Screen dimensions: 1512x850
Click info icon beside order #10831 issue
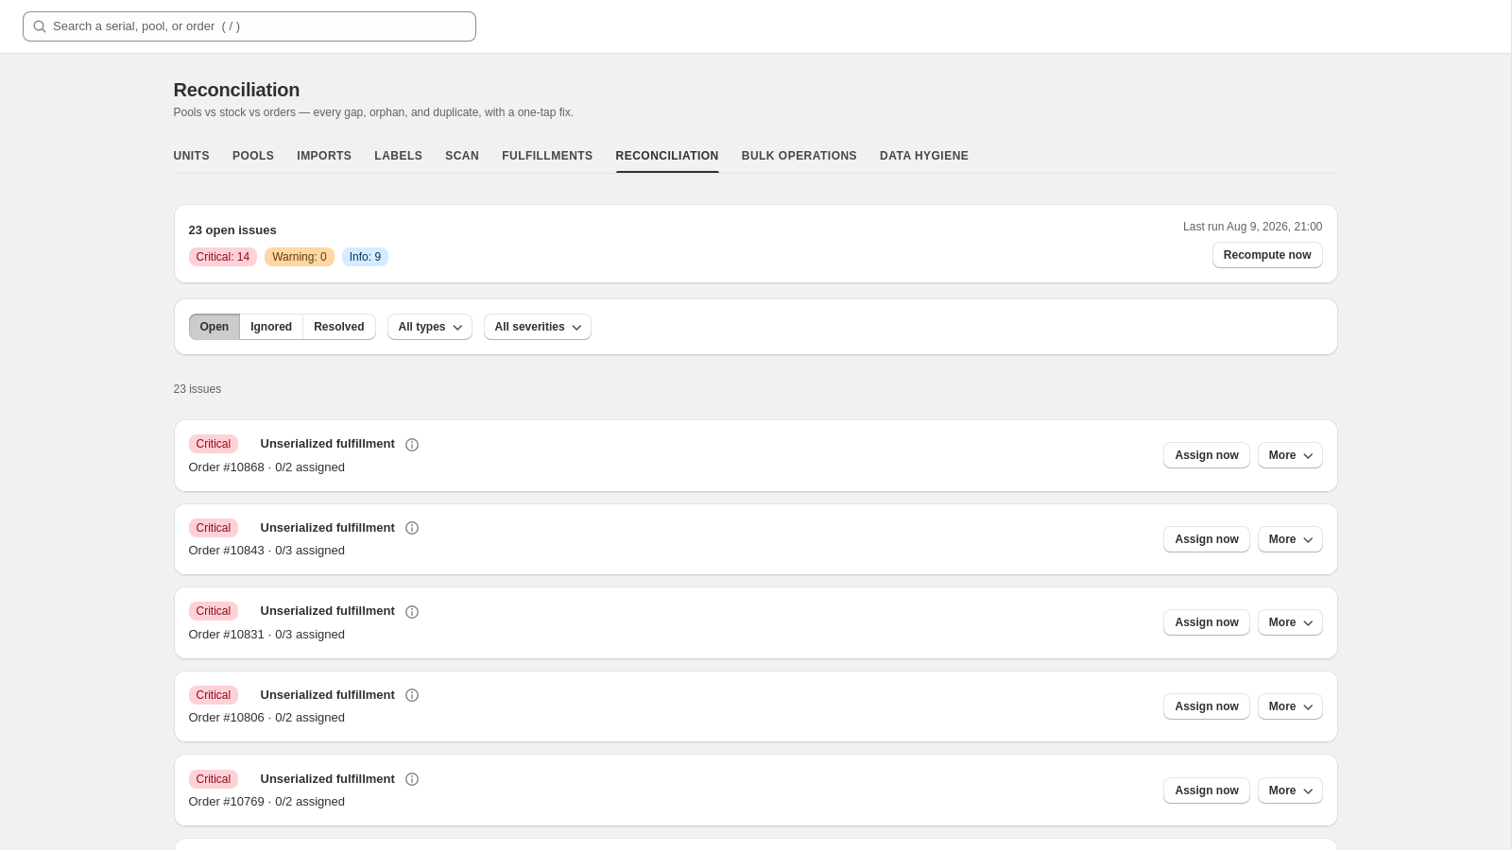[412, 612]
